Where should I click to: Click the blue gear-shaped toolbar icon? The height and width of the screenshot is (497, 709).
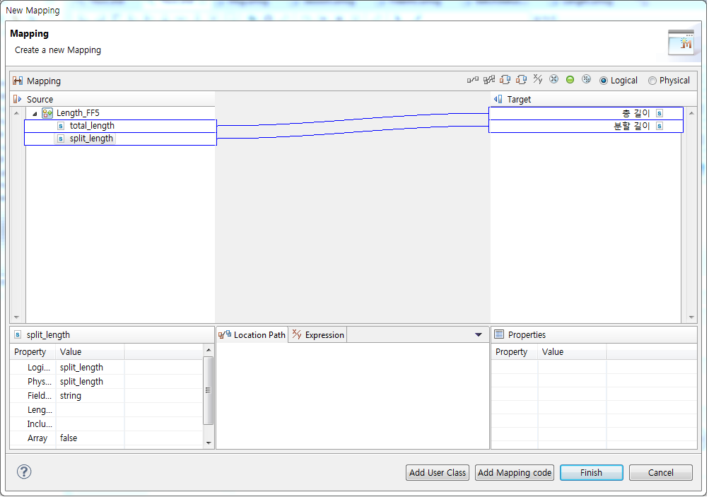click(586, 80)
